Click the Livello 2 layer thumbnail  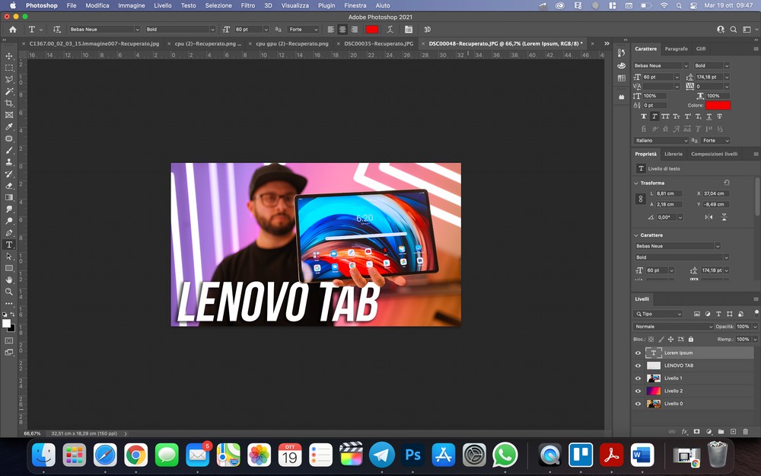(x=654, y=391)
